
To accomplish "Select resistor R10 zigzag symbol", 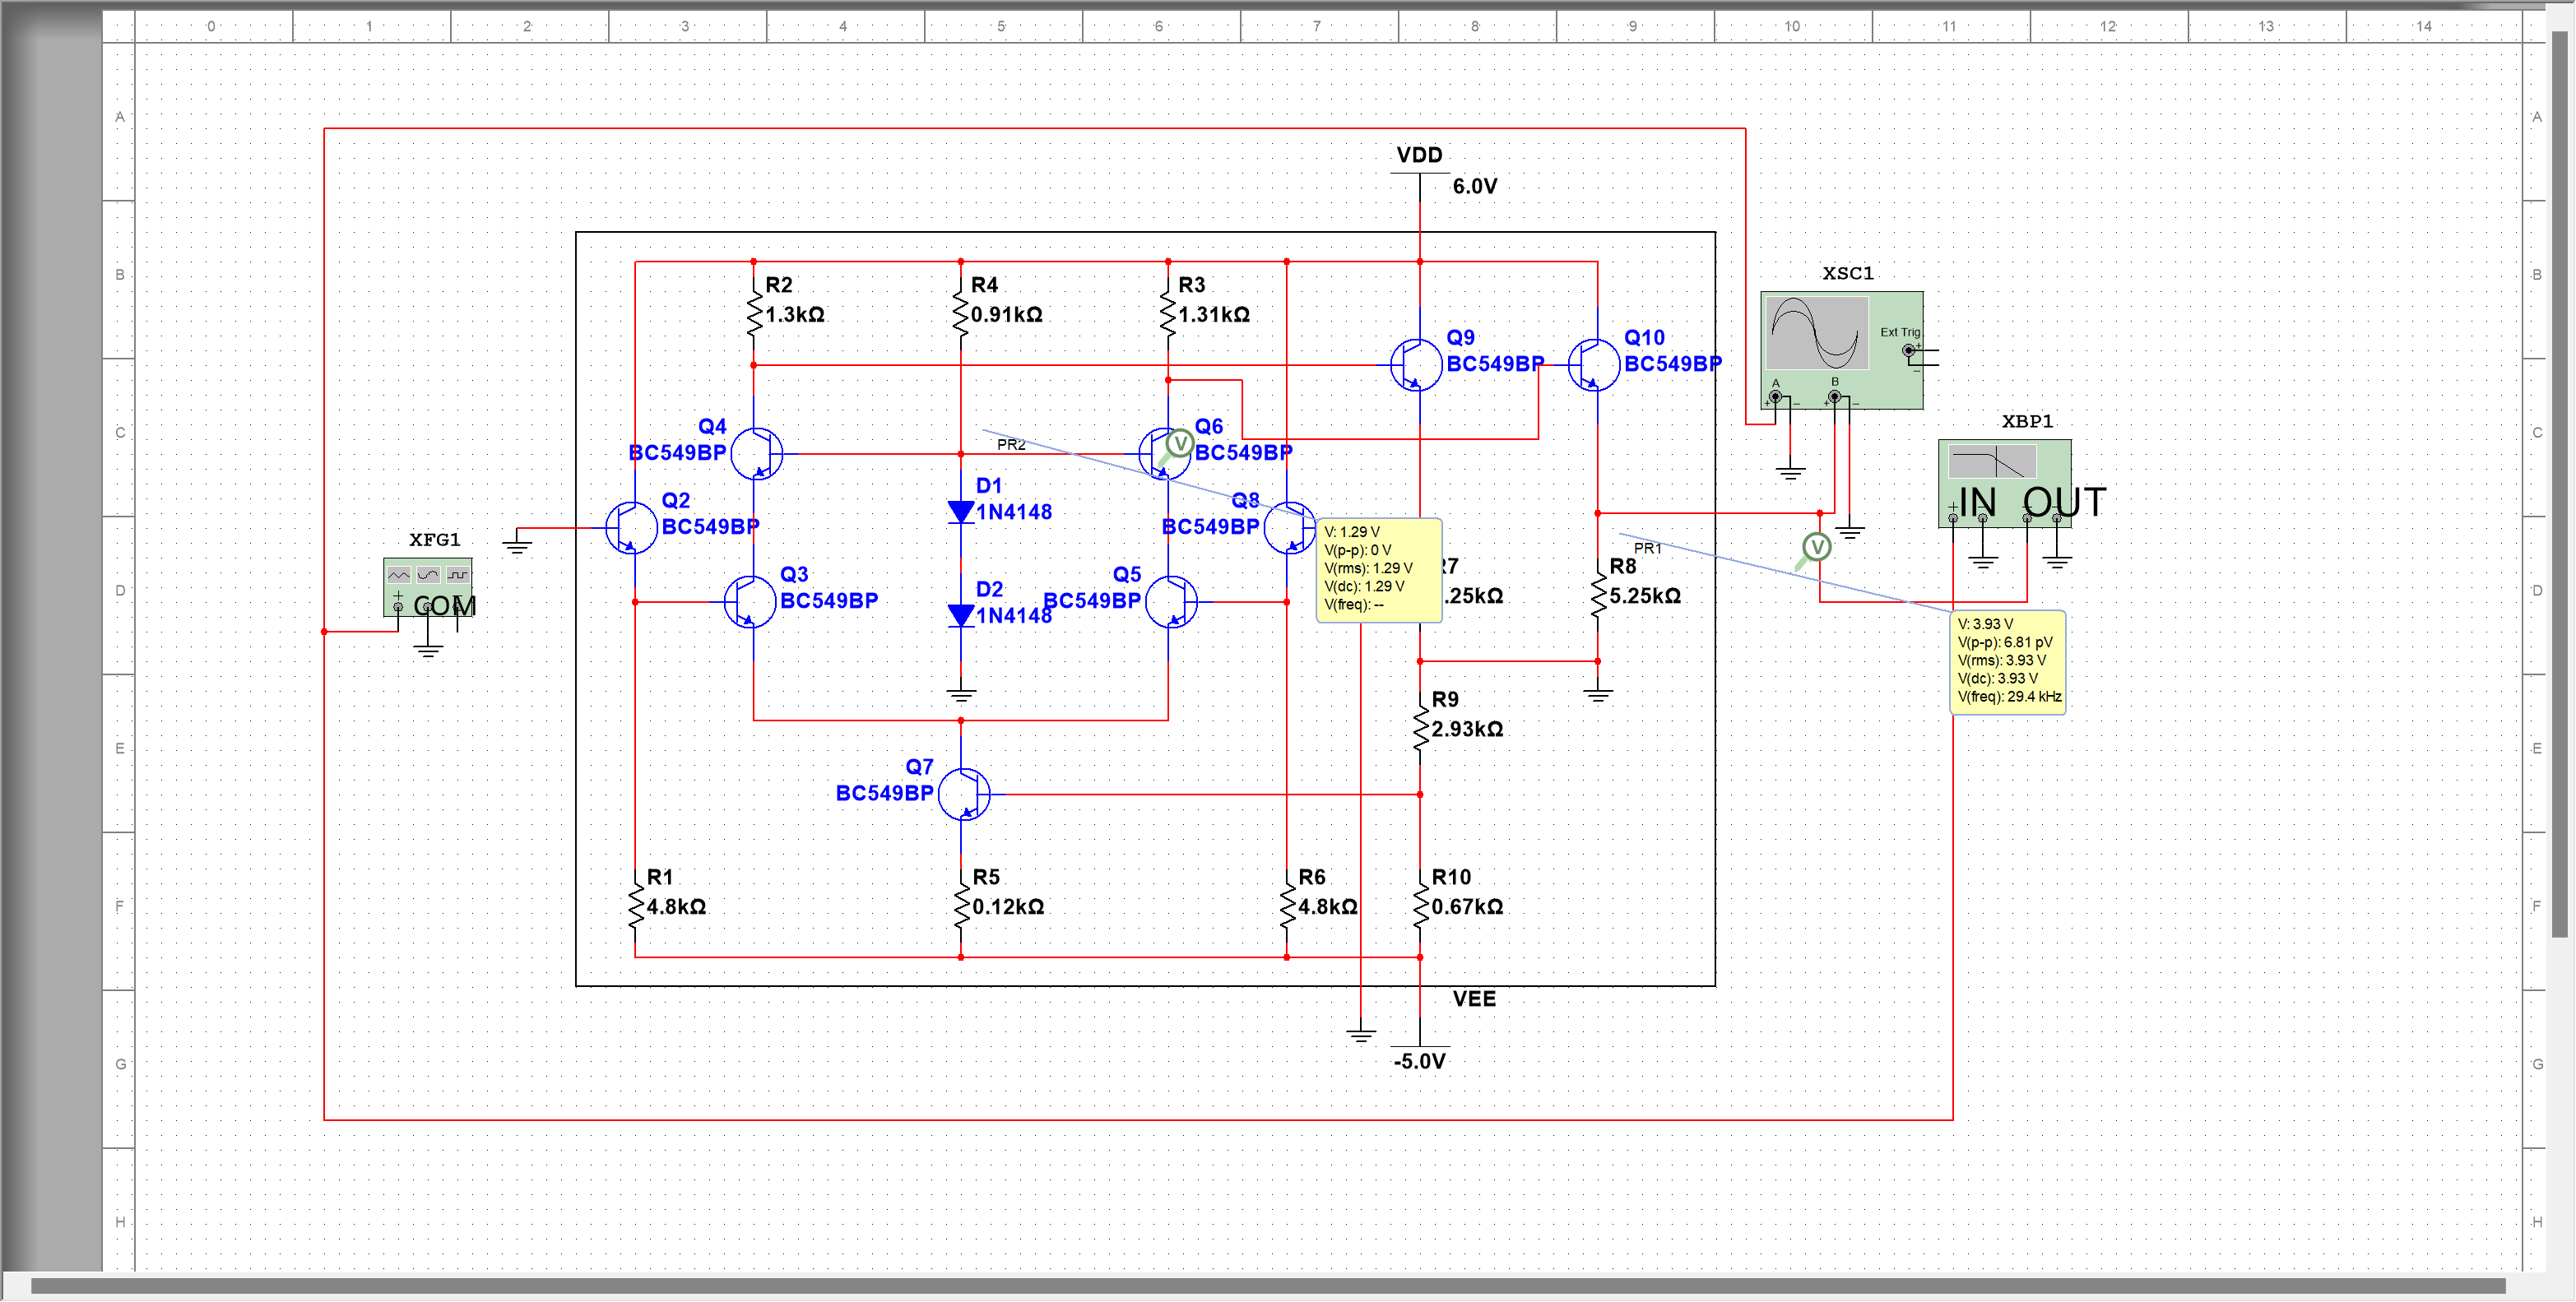I will [x=1421, y=907].
